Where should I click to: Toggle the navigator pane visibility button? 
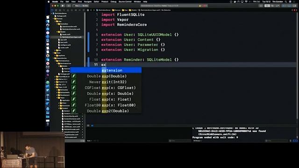tap(284, 6)
